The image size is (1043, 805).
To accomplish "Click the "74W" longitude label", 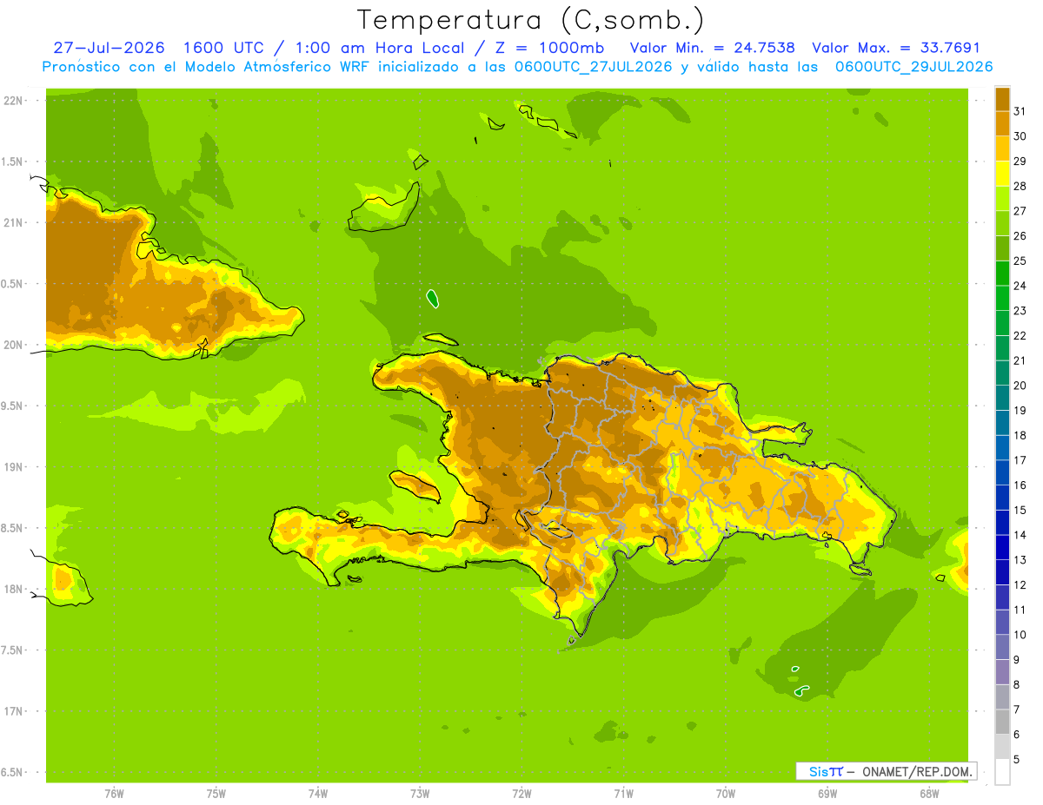I will [317, 794].
